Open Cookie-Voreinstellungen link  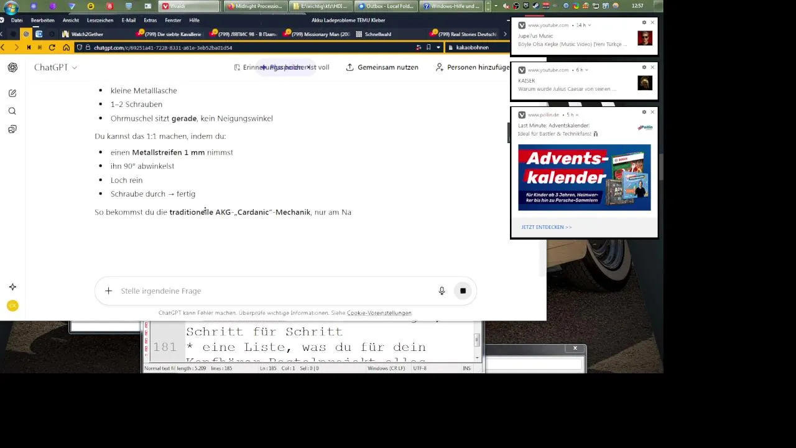(379, 313)
